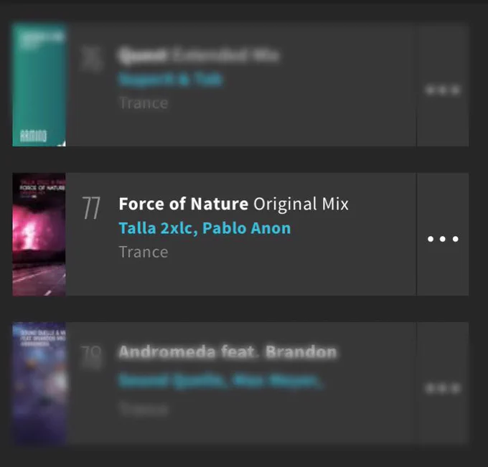
Task: Open the Andromeda feat. Brandon track title
Action: 227,352
